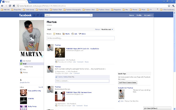Image resolution: width=176 pixels, height=110 pixels.
Task: Open the Fashion: Photography bookmarks folder
Action: (72, 10)
